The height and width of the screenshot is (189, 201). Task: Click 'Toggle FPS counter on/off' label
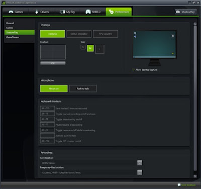coord(68,141)
